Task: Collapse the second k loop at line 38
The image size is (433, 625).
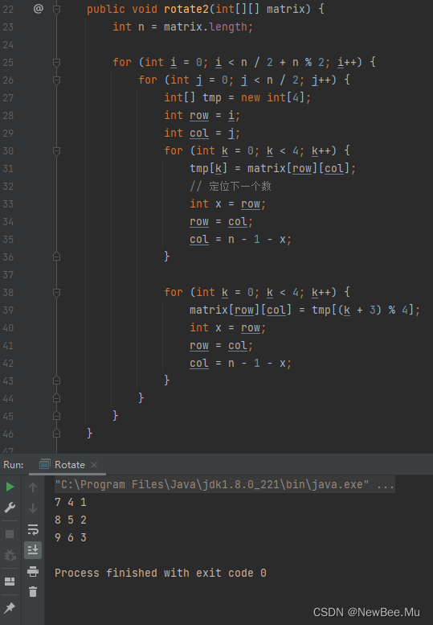Action: pyautogui.click(x=56, y=293)
